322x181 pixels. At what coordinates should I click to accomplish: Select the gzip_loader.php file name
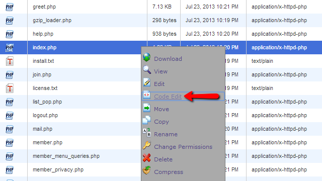[x=52, y=20]
